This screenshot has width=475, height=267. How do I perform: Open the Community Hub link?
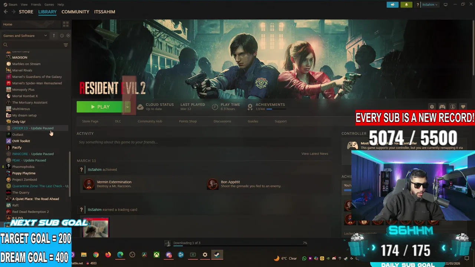[150, 121]
